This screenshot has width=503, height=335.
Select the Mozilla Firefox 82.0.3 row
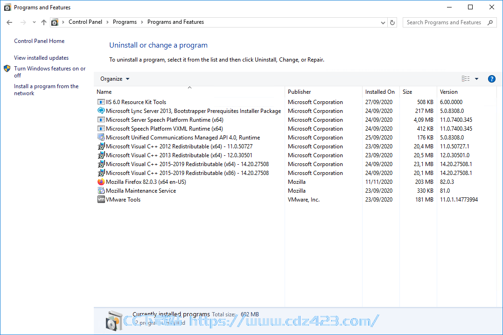(295, 181)
